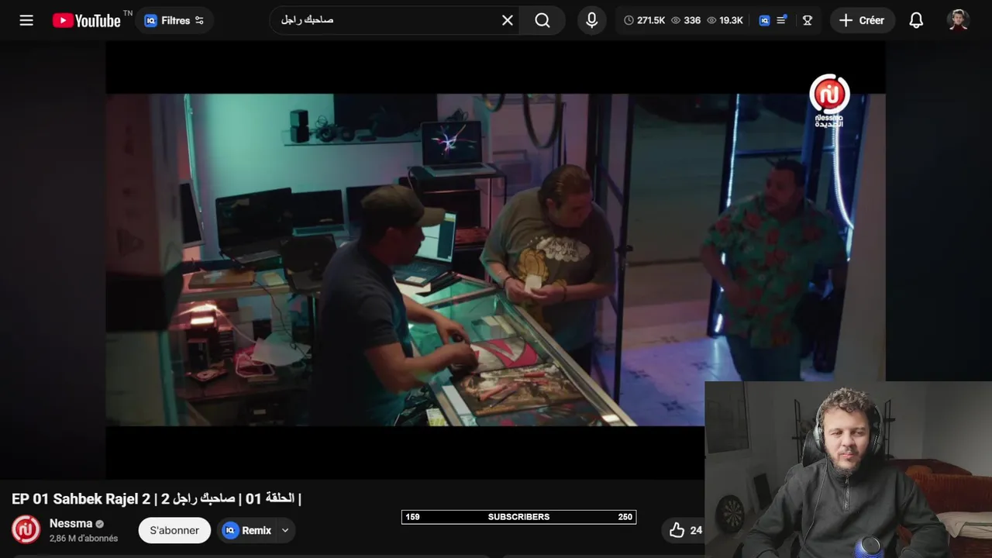
Task: Open the Filtres panel
Action: click(174, 20)
